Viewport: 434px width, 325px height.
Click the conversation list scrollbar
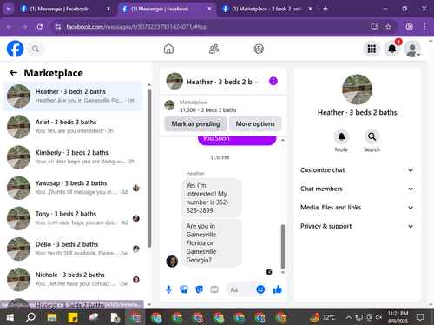[x=149, y=168]
